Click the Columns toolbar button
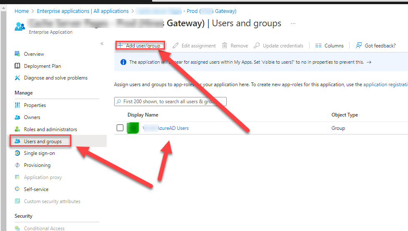Image resolution: width=408 pixels, height=231 pixels. click(329, 46)
